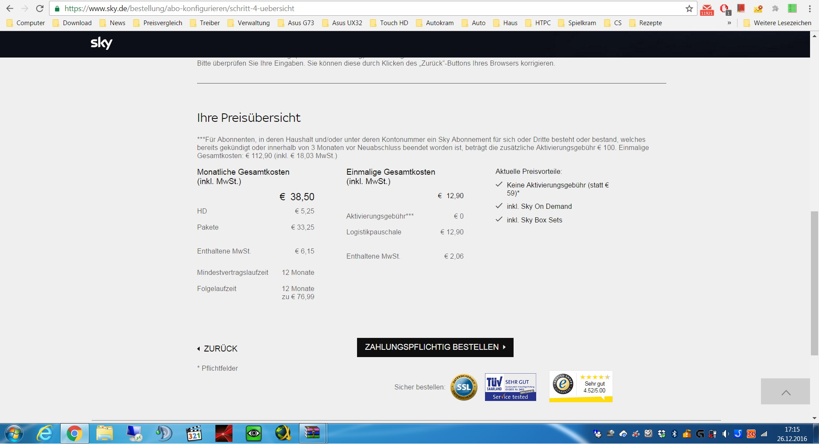Click ZAHLUNGSPFLICHTIG BESTELLEN button
819x444 pixels.
(x=435, y=347)
